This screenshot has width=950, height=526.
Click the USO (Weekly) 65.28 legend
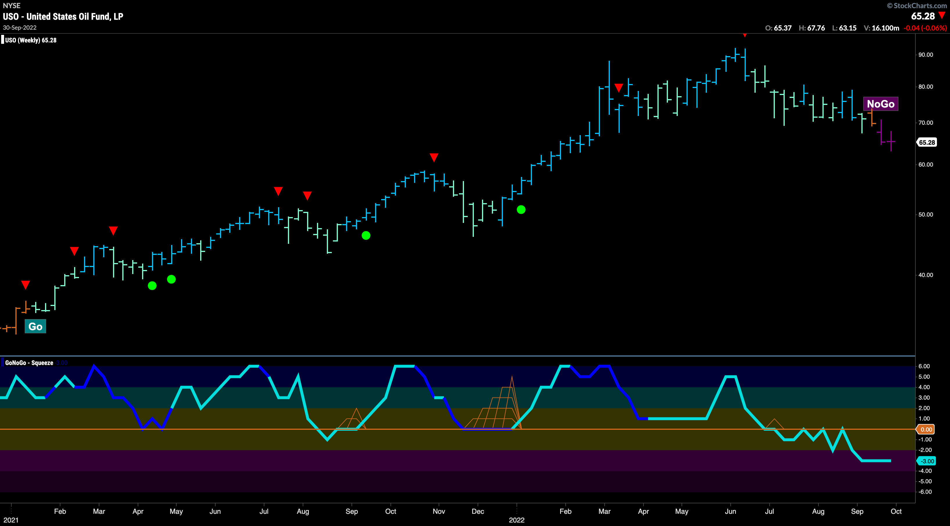[31, 40]
